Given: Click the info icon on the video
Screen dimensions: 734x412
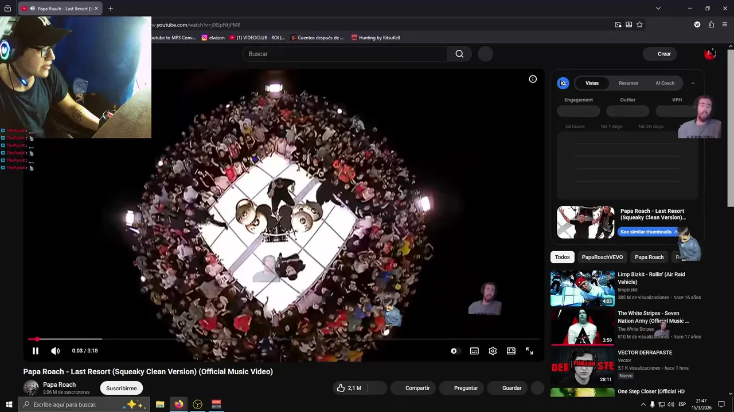Looking at the screenshot, I should tap(533, 79).
